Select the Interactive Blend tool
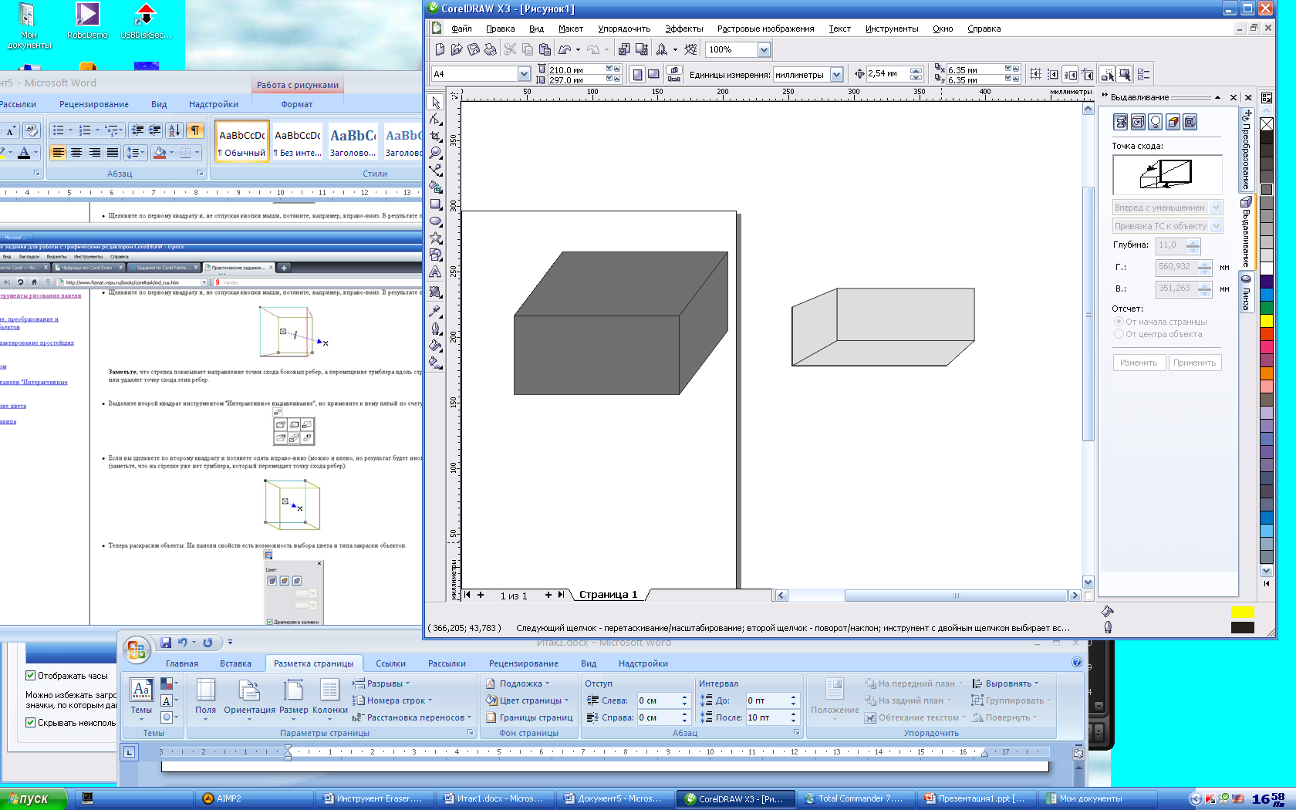This screenshot has width=1296, height=810. (x=436, y=293)
